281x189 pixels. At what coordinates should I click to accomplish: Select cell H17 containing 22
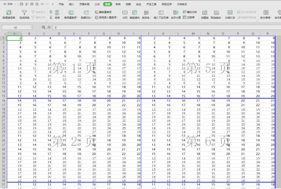click(x=118, y=105)
